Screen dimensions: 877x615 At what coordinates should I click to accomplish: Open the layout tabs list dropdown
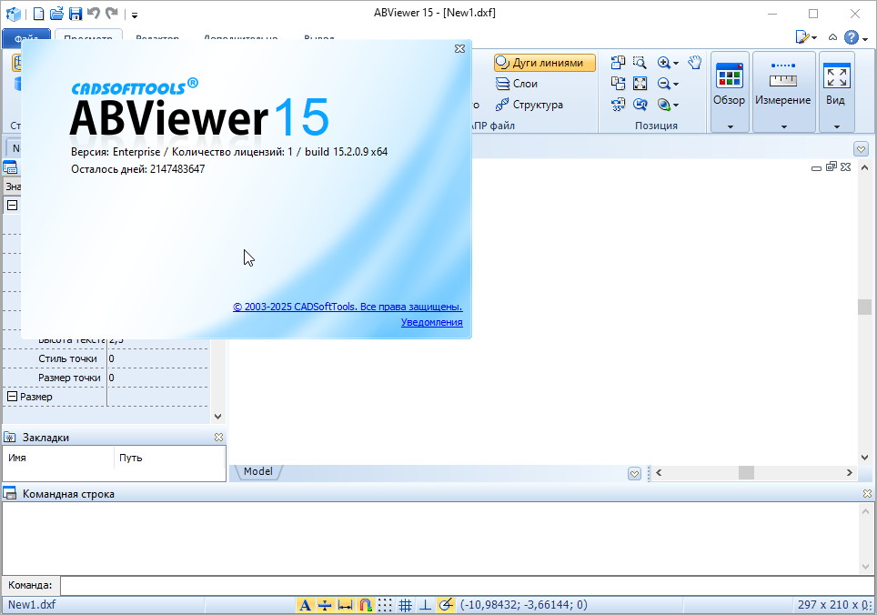pos(634,474)
